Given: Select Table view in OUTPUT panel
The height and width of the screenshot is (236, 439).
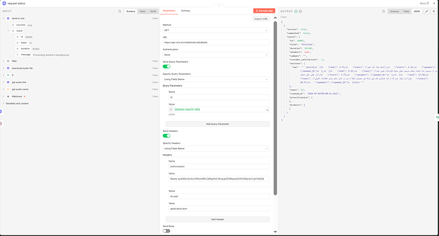Looking at the screenshot, I should [x=407, y=11].
